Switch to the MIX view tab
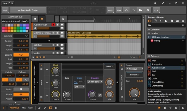Image resolution: width=187 pixels, height=111 pixels. pos(24,108)
